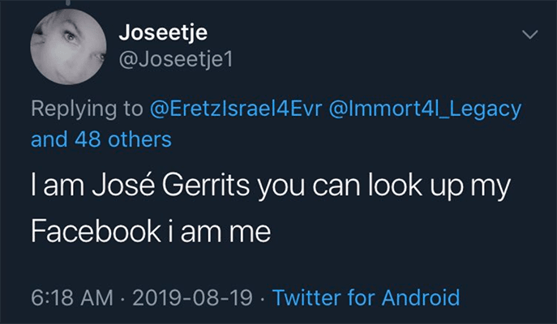Image resolution: width=557 pixels, height=324 pixels.
Task: Click the 'i am me' tweet ending
Action: [219, 232]
